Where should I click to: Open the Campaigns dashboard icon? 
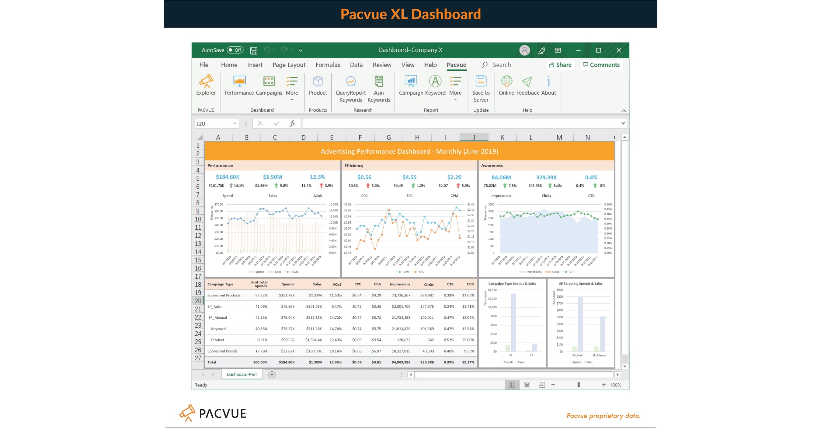pos(269,82)
